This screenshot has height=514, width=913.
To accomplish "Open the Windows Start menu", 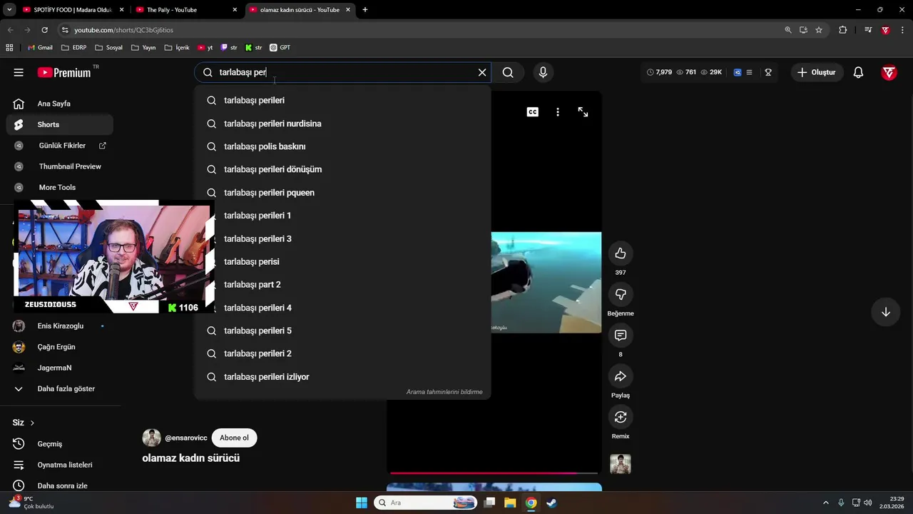I will click(x=362, y=503).
